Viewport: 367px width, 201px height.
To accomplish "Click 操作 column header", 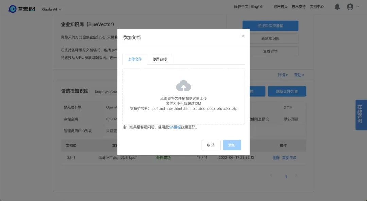I will [283, 146].
